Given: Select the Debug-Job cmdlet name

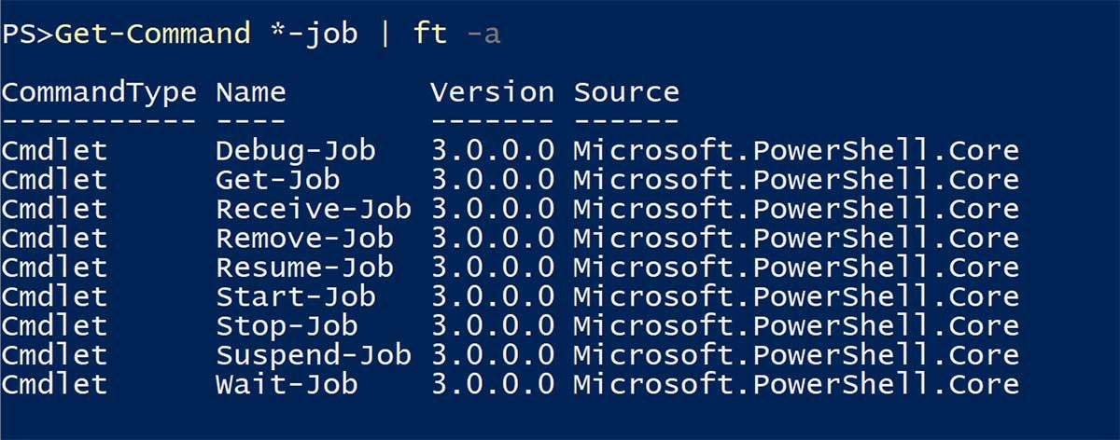Looking at the screenshot, I should tap(296, 150).
